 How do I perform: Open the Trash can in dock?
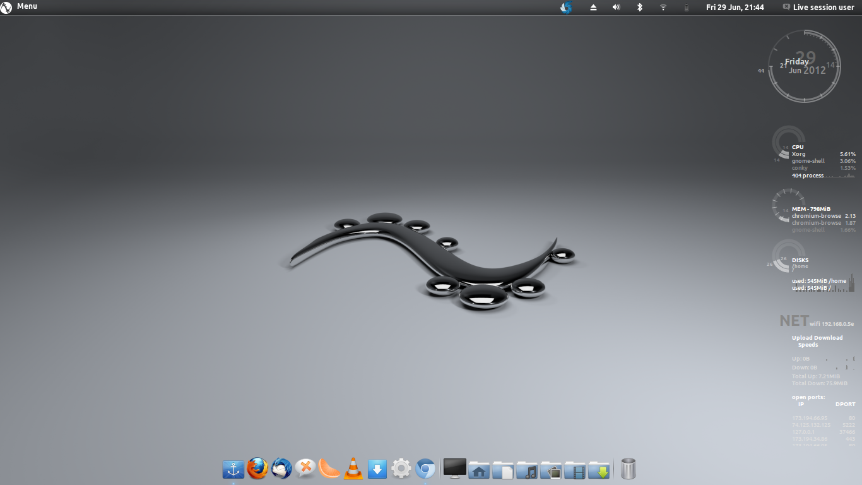(x=629, y=469)
